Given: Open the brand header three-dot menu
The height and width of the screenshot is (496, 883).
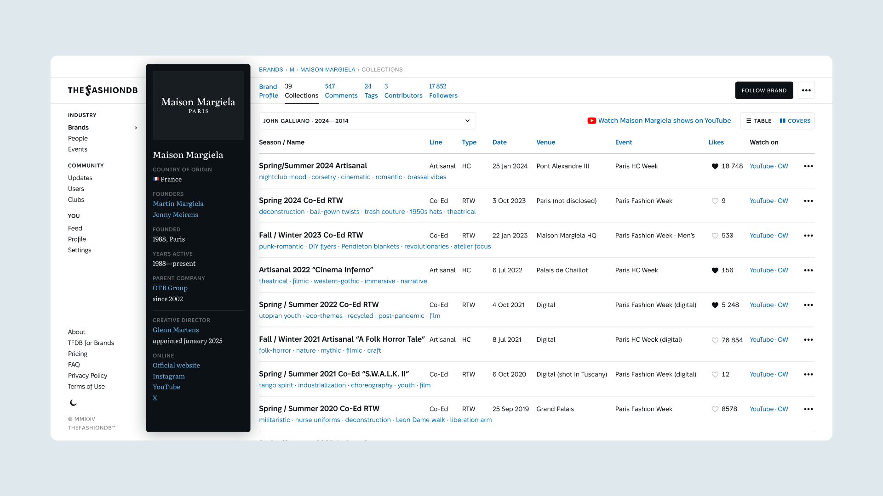Looking at the screenshot, I should coord(806,90).
